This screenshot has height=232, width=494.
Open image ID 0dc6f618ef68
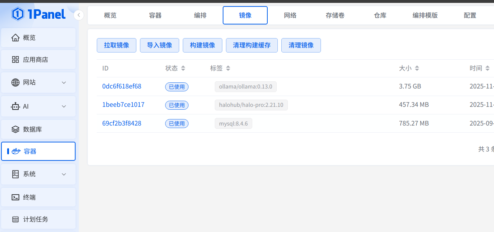(122, 86)
